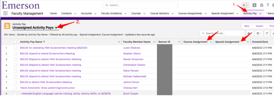This screenshot has height=96, width=274.
Task: Open the table display options icon
Action: 260,33
